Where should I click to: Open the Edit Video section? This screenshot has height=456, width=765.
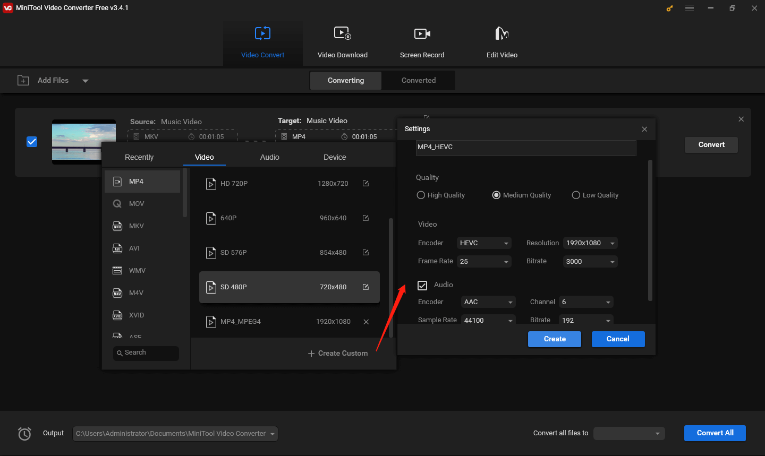click(501, 43)
